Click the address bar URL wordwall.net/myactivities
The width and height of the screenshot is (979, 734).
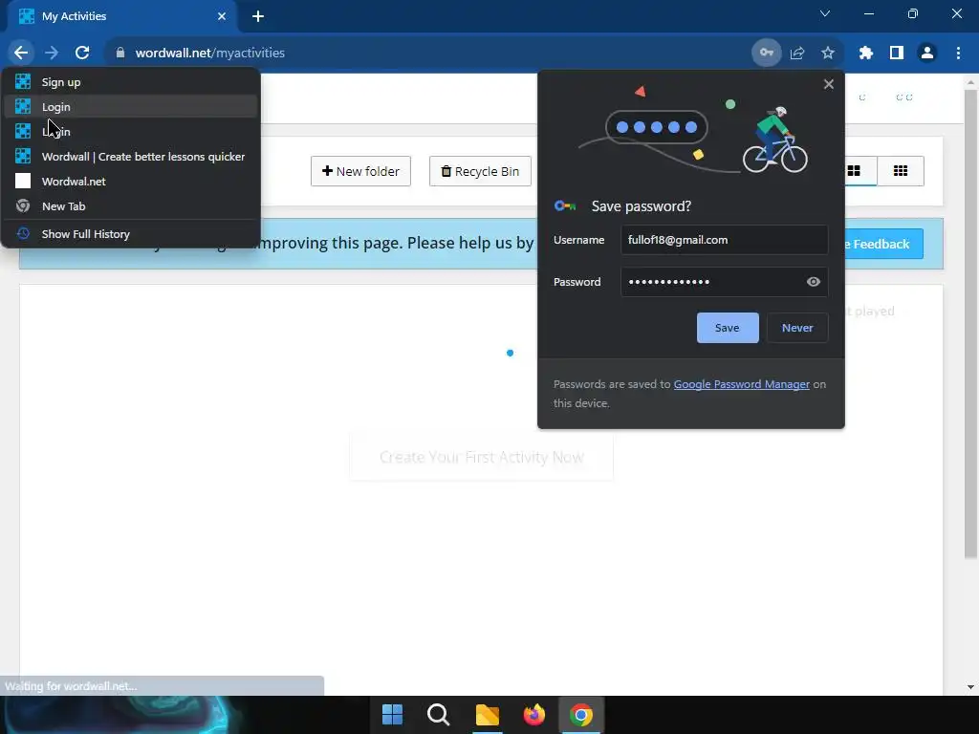pyautogui.click(x=209, y=54)
